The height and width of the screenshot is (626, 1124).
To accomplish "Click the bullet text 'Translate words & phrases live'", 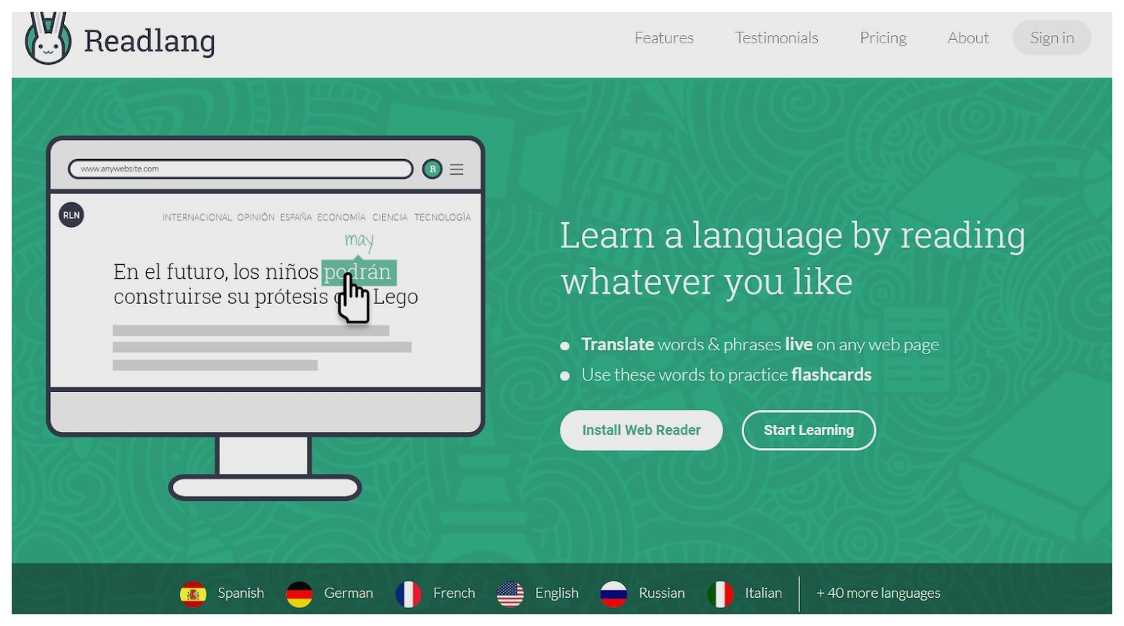I will (697, 345).
